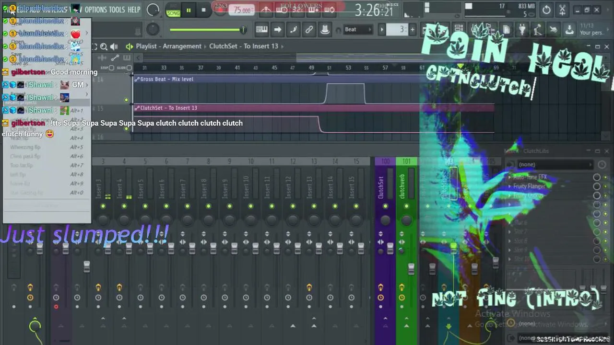Click the clutchverb volume fader

click(x=411, y=269)
